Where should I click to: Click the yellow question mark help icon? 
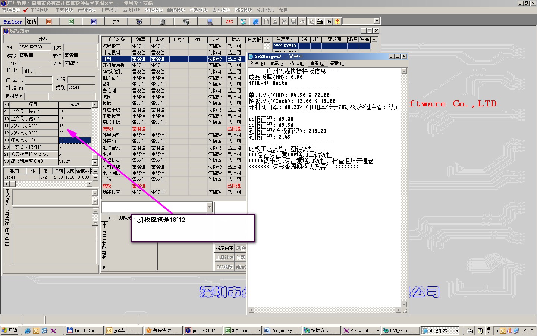tap(337, 22)
